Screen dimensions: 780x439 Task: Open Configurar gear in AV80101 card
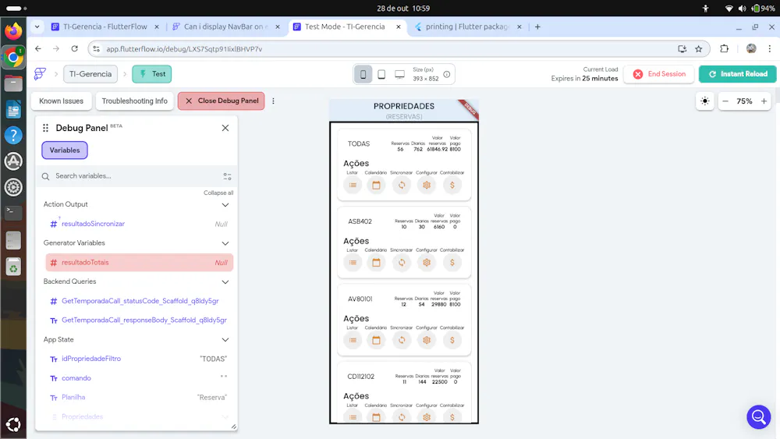[x=427, y=340]
